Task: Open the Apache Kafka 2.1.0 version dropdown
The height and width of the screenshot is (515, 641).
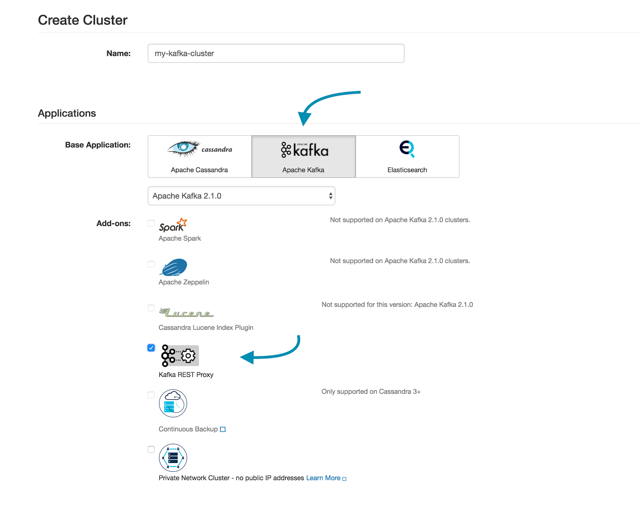Action: click(242, 196)
